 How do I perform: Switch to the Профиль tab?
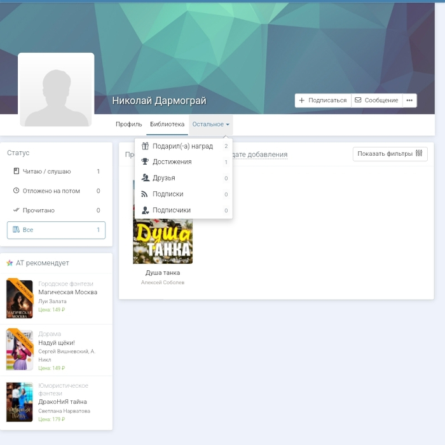coord(128,125)
